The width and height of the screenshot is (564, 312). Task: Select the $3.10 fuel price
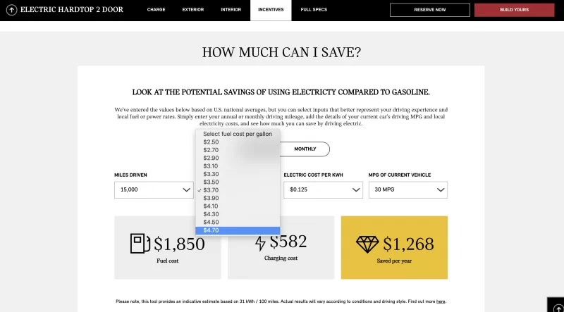[x=211, y=166]
